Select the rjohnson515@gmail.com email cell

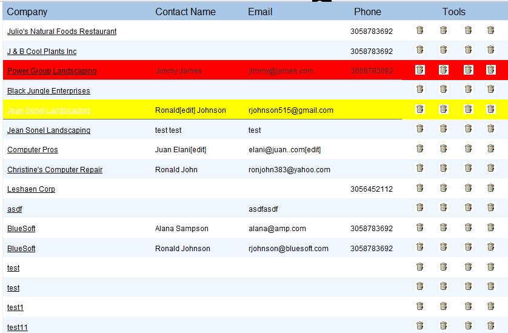(x=291, y=110)
